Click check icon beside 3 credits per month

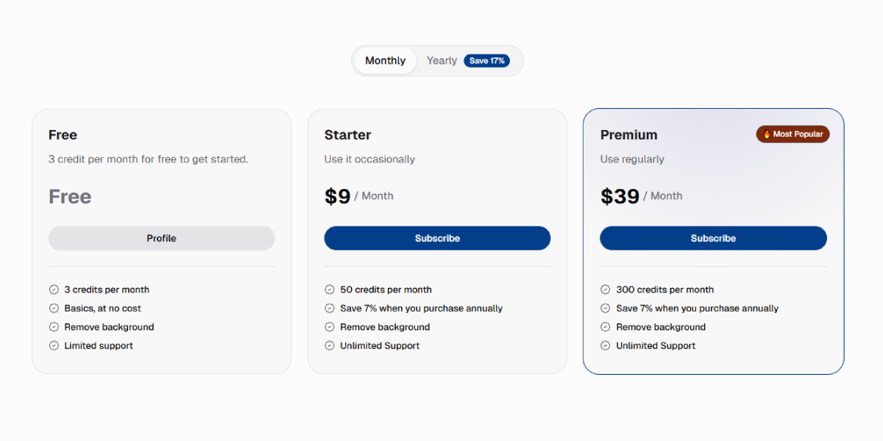(x=54, y=290)
